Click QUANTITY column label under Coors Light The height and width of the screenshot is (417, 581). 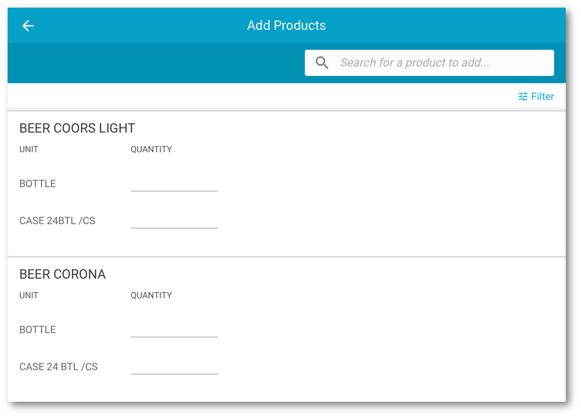pyautogui.click(x=151, y=150)
